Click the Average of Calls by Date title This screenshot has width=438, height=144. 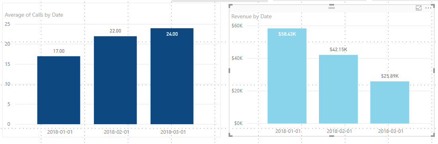point(34,15)
